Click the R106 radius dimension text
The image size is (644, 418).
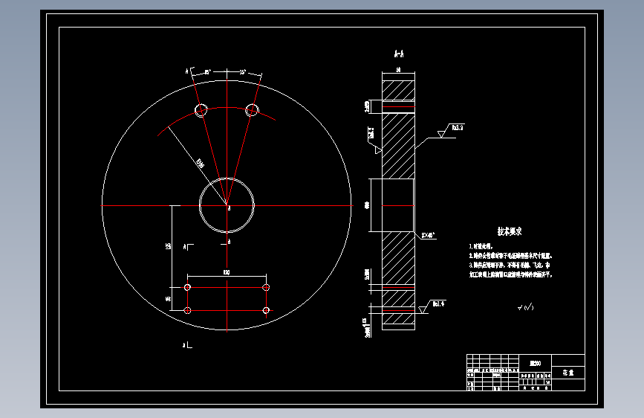coord(200,164)
